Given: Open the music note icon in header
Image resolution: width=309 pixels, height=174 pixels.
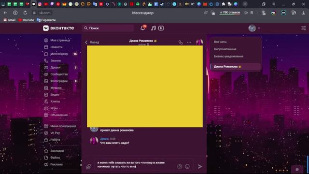Looking at the screenshot, I should (154, 28).
